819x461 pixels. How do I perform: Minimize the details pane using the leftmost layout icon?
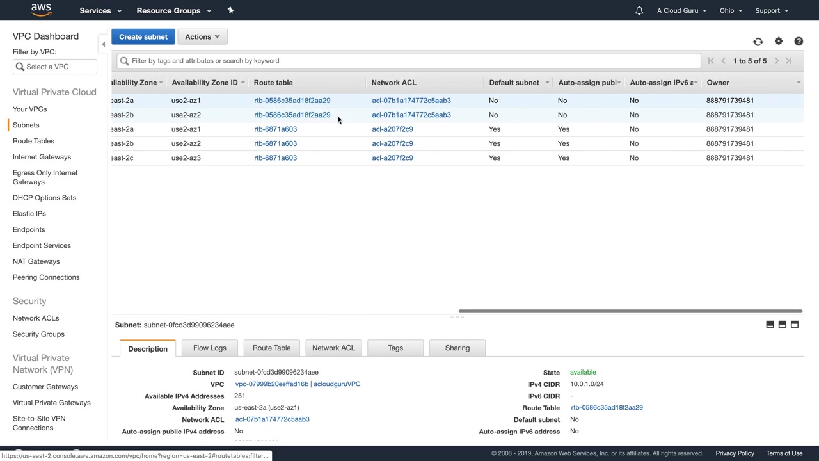point(770,325)
